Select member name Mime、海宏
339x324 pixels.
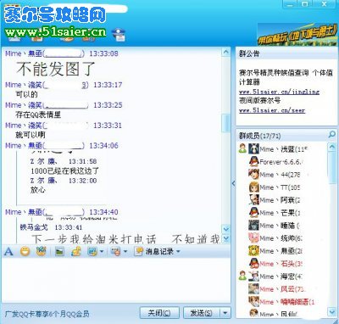(x=281, y=277)
